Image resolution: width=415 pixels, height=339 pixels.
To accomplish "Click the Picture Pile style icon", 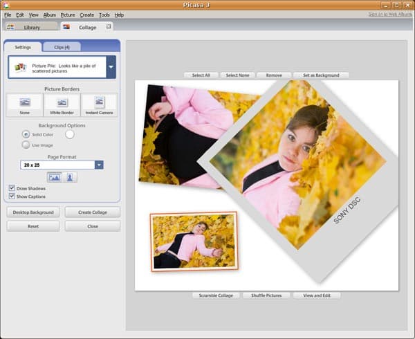I will coord(21,68).
